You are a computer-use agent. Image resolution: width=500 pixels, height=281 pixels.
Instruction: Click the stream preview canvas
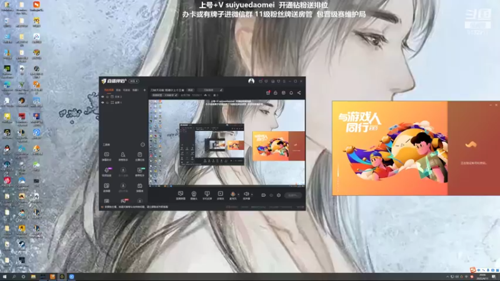pos(227,143)
